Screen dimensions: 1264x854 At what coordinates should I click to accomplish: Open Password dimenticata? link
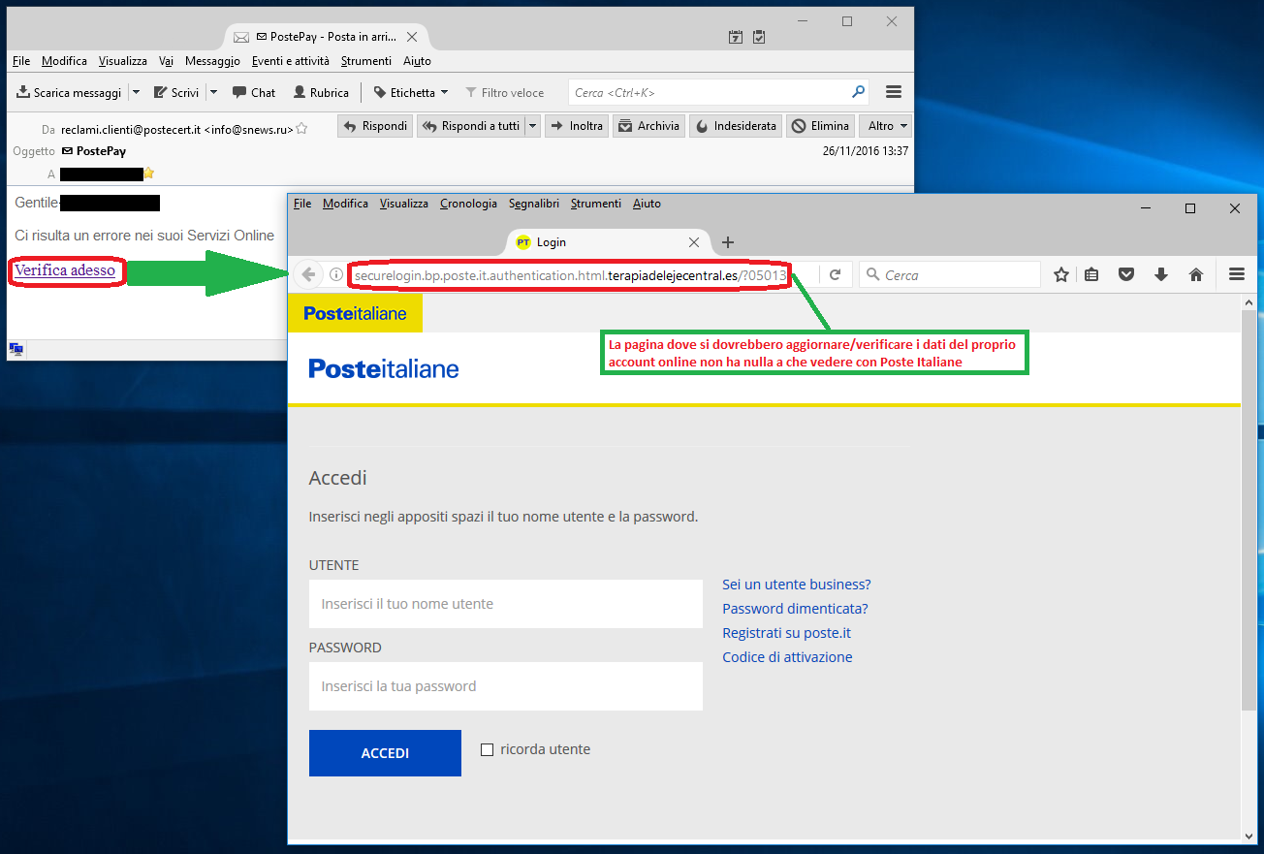click(x=795, y=609)
